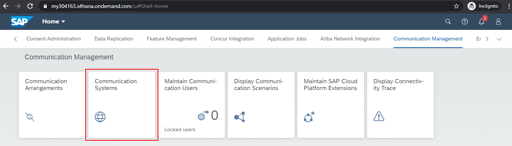
Task: Open the Display Communication Scenarios tile
Action: coord(261,105)
